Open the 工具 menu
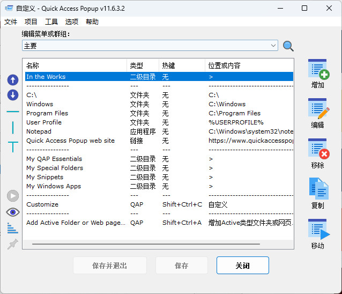Screen dimensions: 342x294 pyautogui.click(x=51, y=21)
